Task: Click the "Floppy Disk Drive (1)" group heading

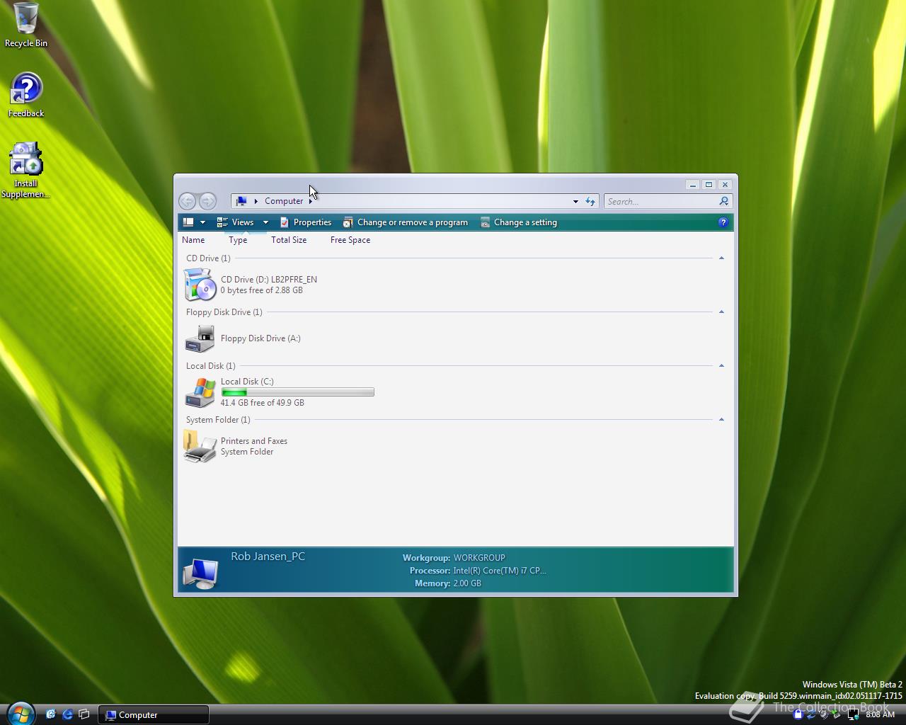Action: click(224, 312)
